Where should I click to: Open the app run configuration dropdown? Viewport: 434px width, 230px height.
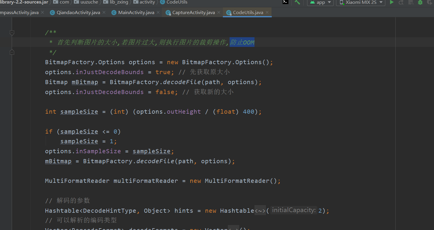click(x=320, y=2)
